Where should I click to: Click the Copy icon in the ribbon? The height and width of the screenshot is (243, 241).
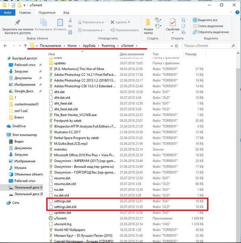43,22
